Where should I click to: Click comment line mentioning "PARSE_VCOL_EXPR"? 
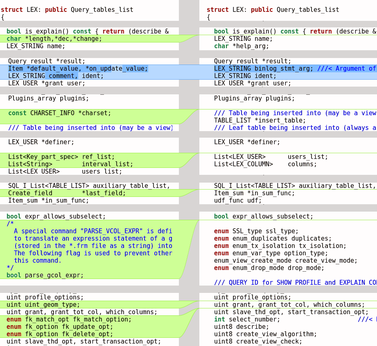93,231
